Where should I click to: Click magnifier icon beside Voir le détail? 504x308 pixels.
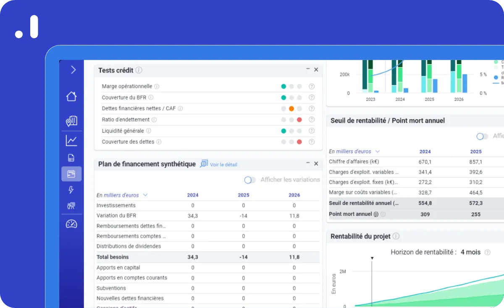click(x=204, y=164)
